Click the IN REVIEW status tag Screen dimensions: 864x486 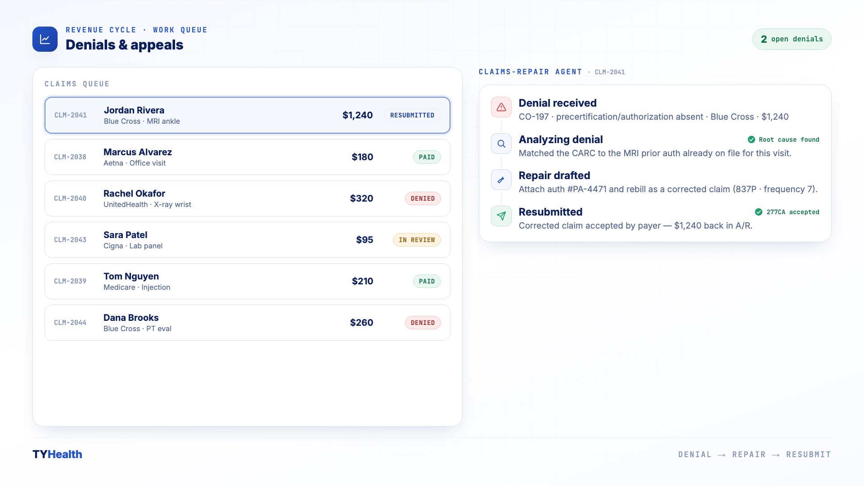pyautogui.click(x=417, y=240)
